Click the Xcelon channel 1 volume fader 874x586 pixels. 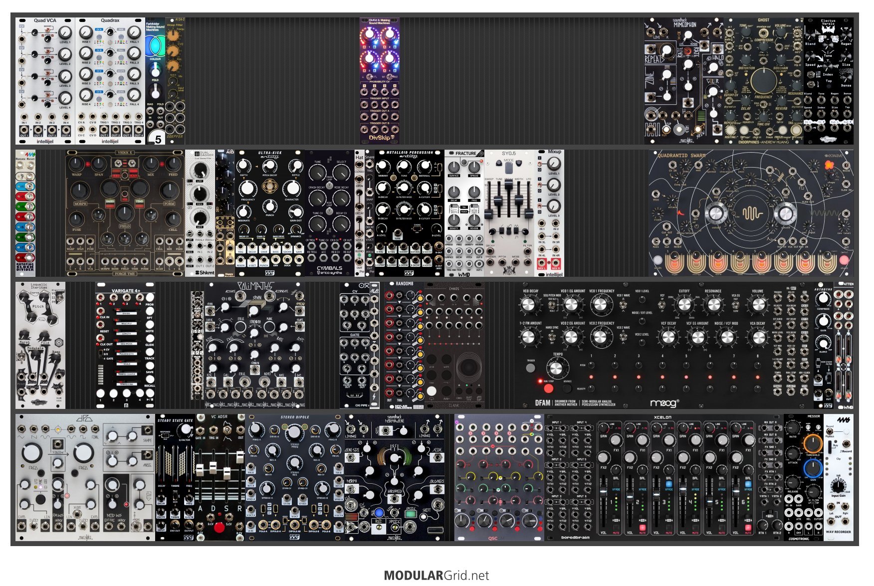604,491
